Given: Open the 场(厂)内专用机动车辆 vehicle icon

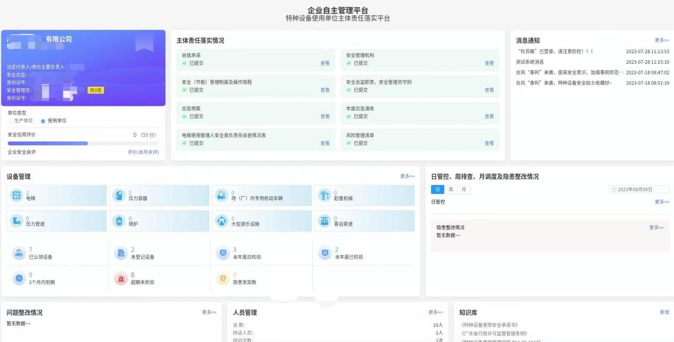Looking at the screenshot, I should 222,196.
